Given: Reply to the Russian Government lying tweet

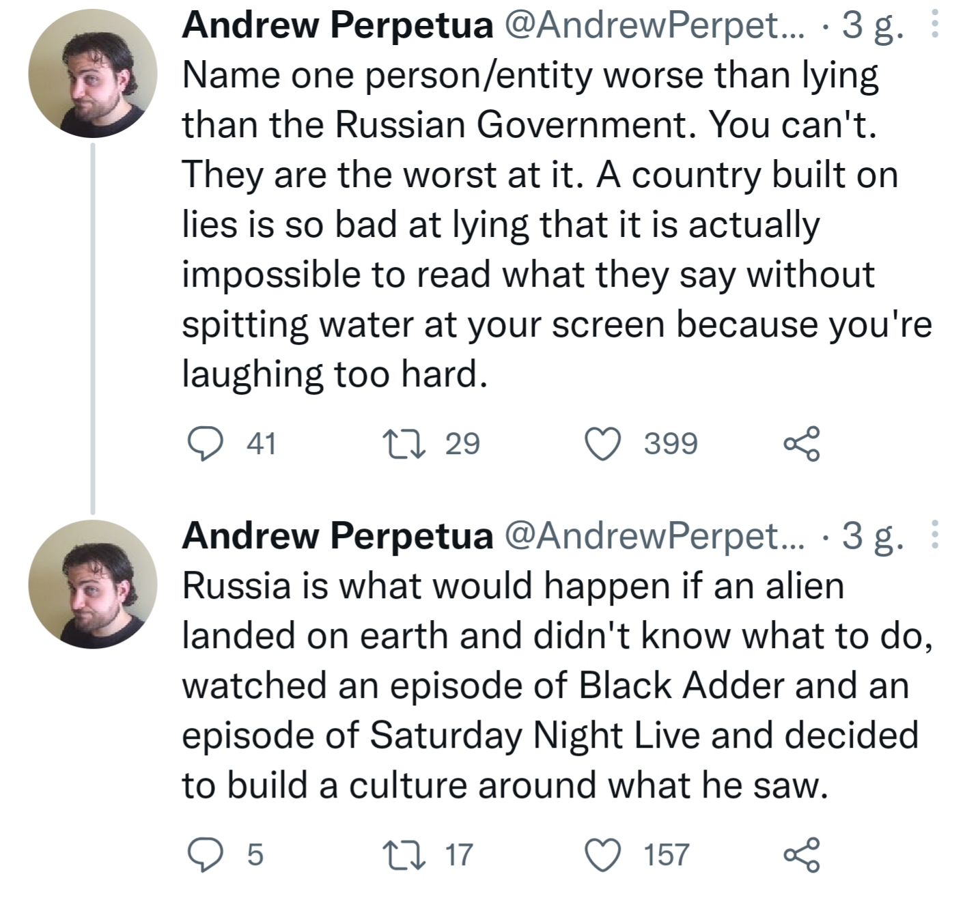Looking at the screenshot, I should click(x=202, y=444).
